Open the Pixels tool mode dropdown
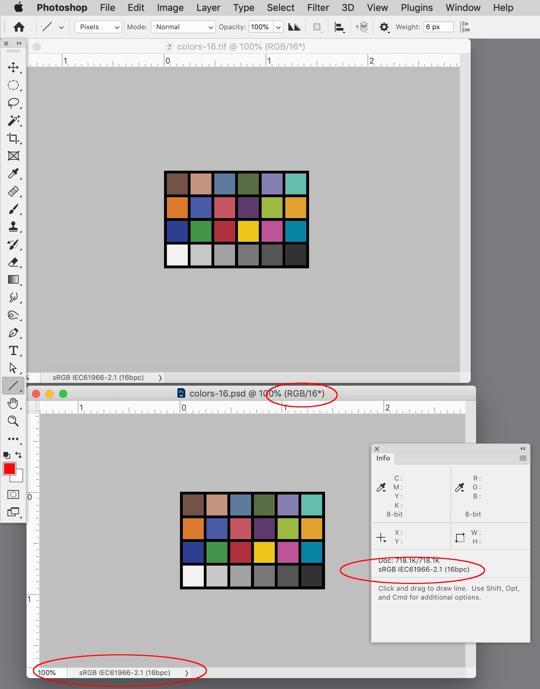The height and width of the screenshot is (689, 540). (x=98, y=27)
